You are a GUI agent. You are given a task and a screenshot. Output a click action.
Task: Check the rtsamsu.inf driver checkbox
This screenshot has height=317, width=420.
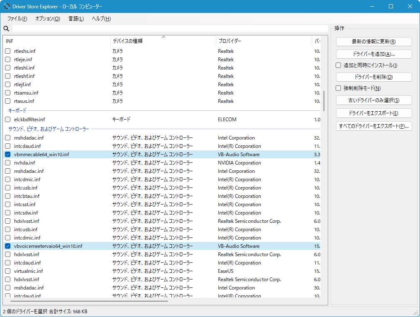(x=8, y=92)
